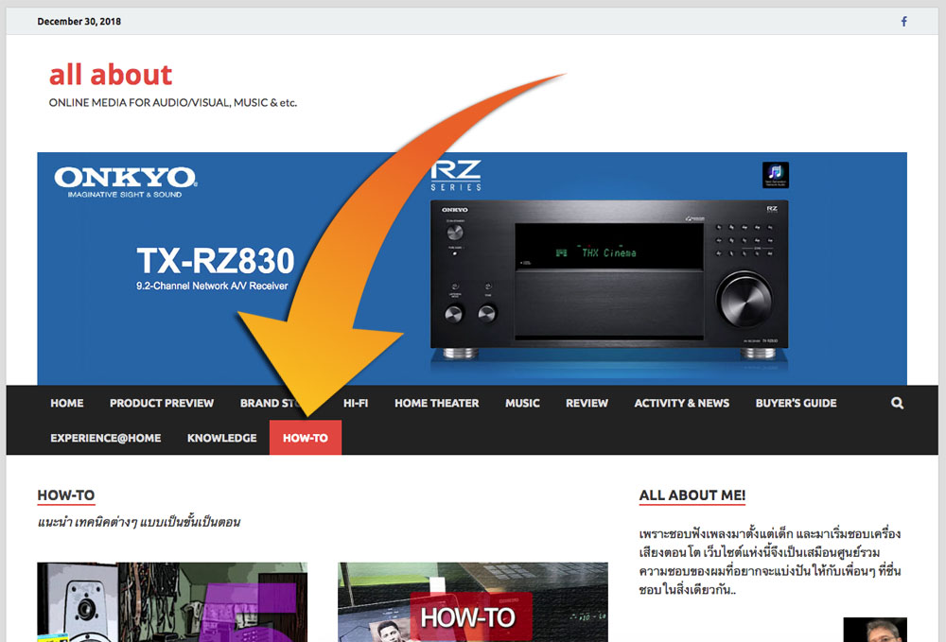Open the article thumbnail labeled HOW-TO
946x642 pixels.
(472, 605)
